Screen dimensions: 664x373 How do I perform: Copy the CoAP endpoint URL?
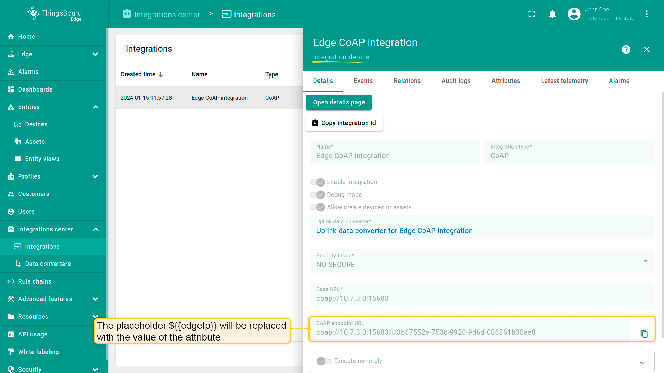tap(644, 334)
